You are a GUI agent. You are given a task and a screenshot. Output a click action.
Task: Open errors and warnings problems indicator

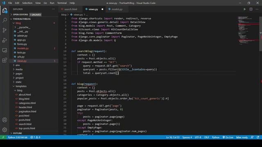coord(35,137)
